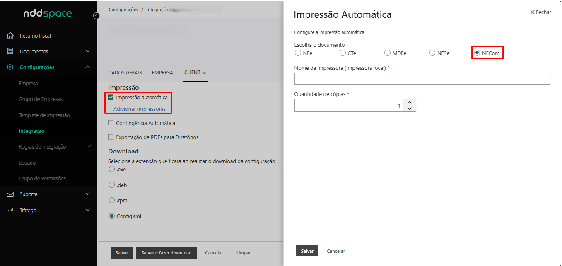Uncheck the Impressão automática checkbox
This screenshot has width=562, height=266.
coord(111,98)
